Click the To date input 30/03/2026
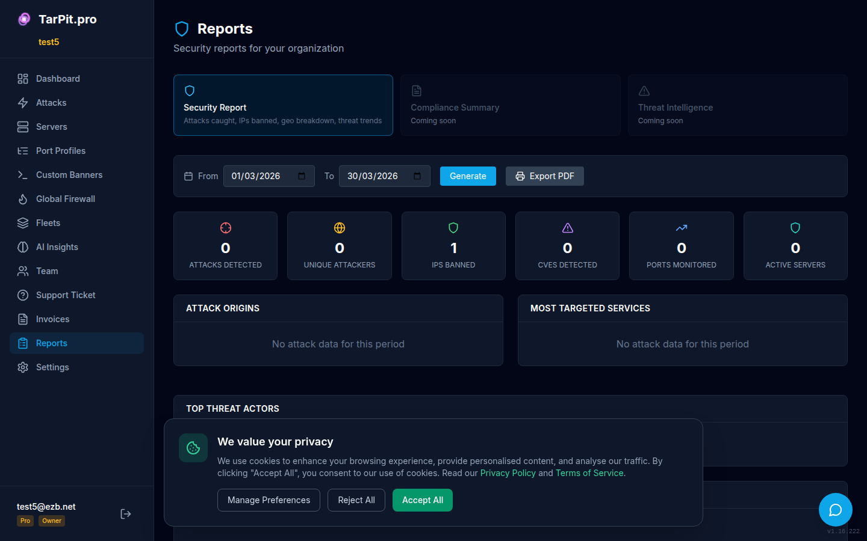867x541 pixels. click(x=385, y=176)
